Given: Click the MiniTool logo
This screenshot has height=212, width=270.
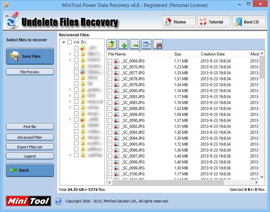Looking at the screenshot, I should 28,201.
